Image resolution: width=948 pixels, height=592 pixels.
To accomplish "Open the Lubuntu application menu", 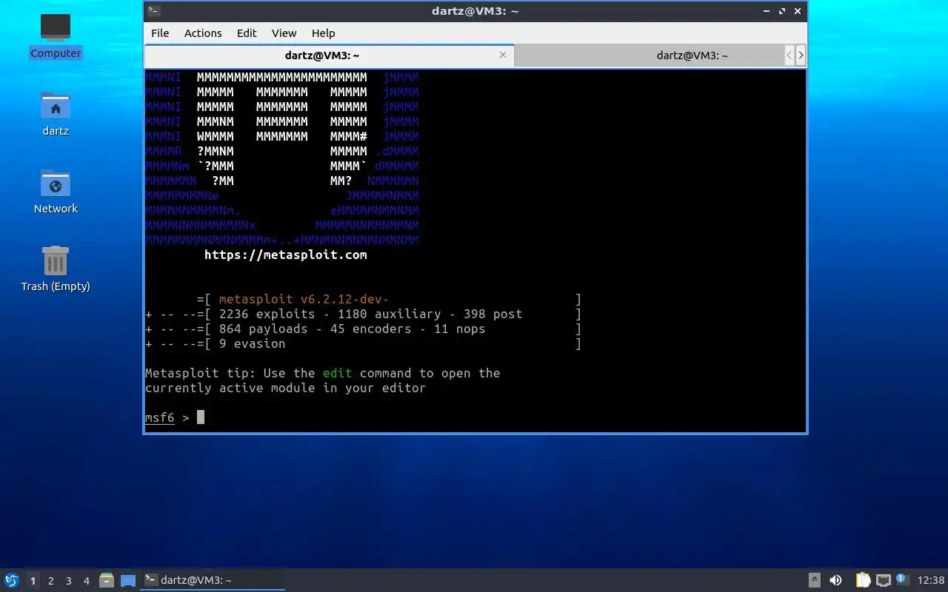I will (x=12, y=580).
